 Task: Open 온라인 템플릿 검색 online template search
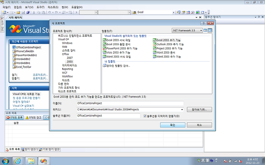[116, 66]
